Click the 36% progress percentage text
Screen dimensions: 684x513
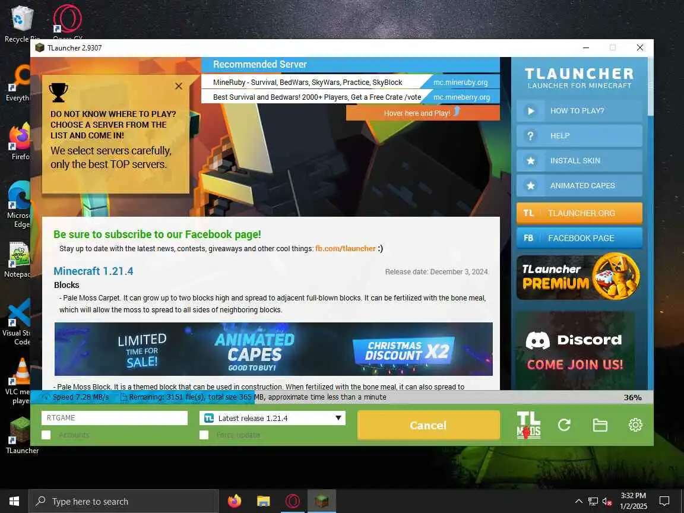pos(632,397)
